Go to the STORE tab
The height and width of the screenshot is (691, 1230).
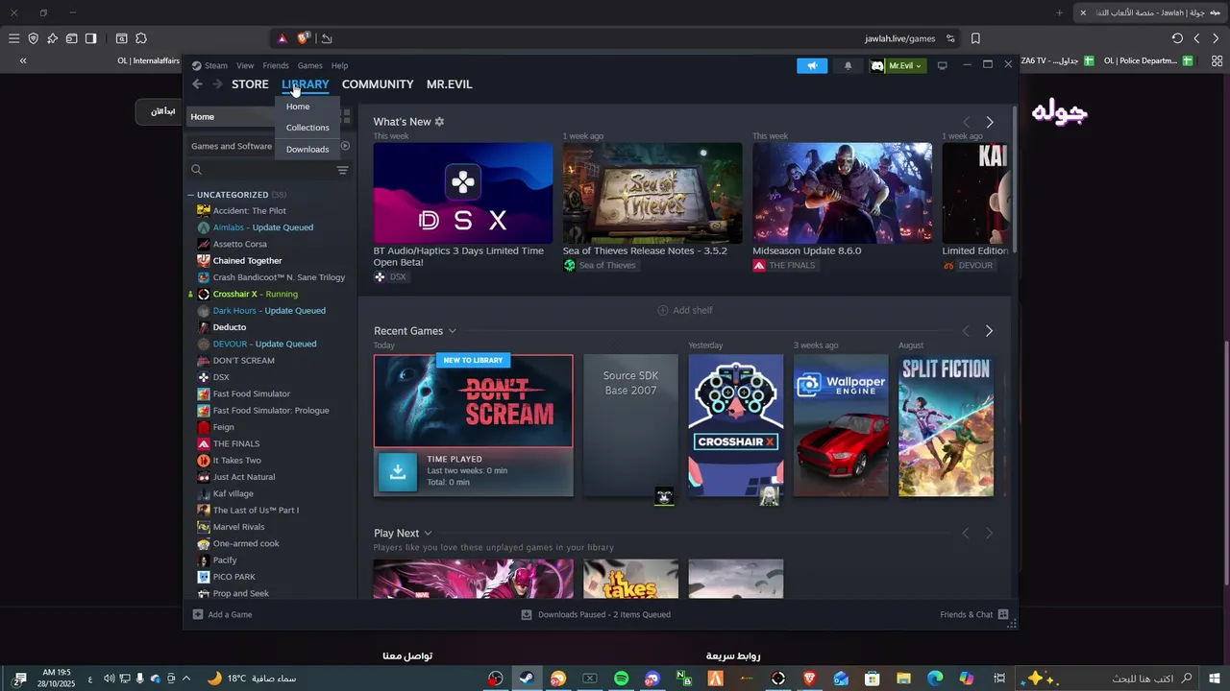coord(250,84)
